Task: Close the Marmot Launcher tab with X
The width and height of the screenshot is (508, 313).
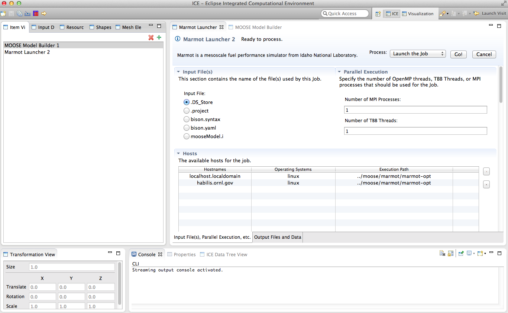Action: (221, 27)
